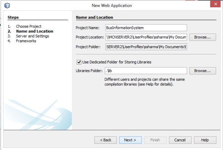
Task: Select the Choose Project step
Action: pyautogui.click(x=29, y=27)
